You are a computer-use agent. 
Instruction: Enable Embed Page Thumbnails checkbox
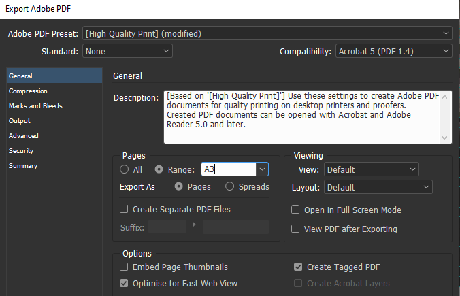click(124, 267)
